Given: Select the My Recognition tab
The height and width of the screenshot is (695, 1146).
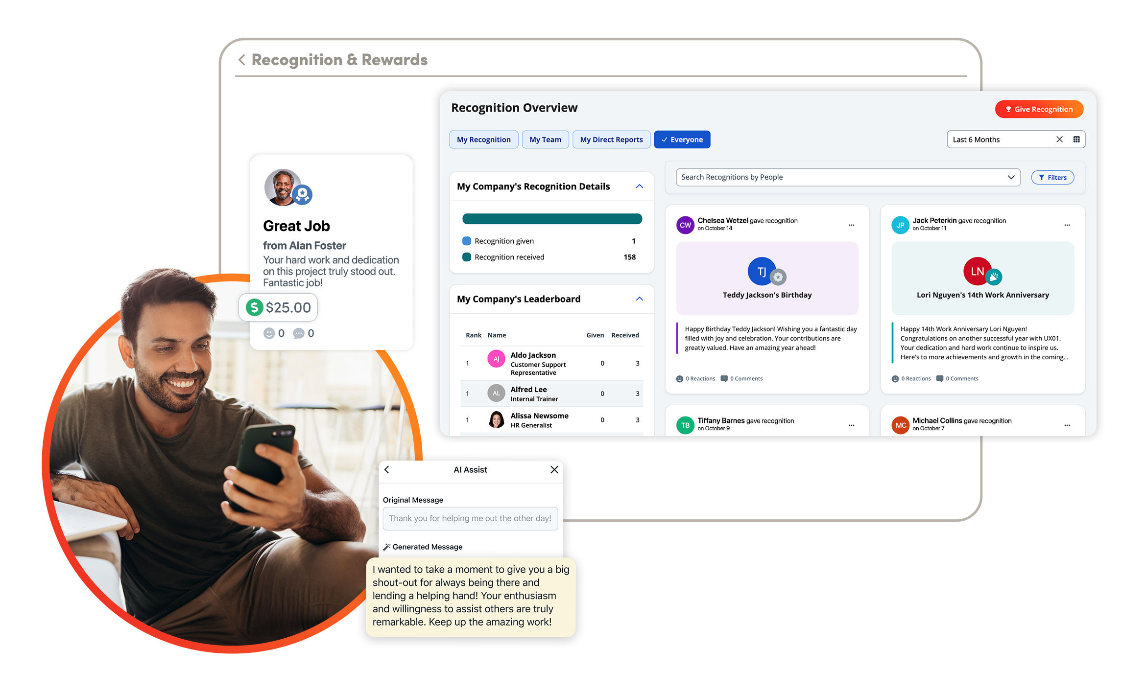Looking at the screenshot, I should (483, 139).
